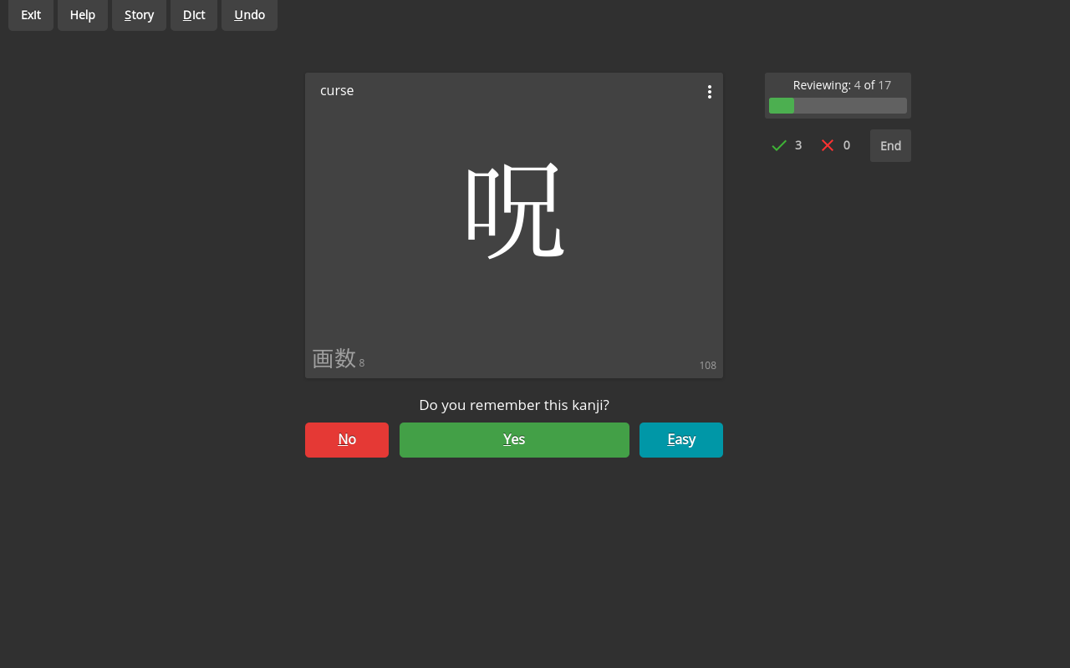Click the Exit menu item
Image resolution: width=1070 pixels, height=668 pixels.
pyautogui.click(x=30, y=14)
